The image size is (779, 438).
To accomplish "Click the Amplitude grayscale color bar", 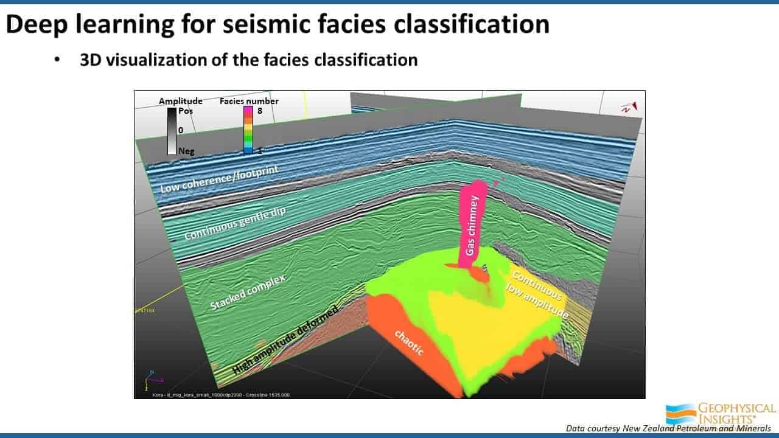I will click(x=172, y=130).
